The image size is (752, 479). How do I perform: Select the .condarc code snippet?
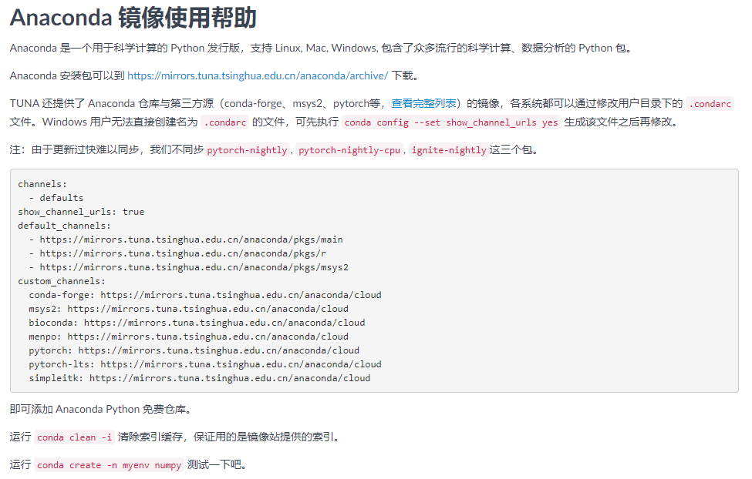(x=709, y=103)
